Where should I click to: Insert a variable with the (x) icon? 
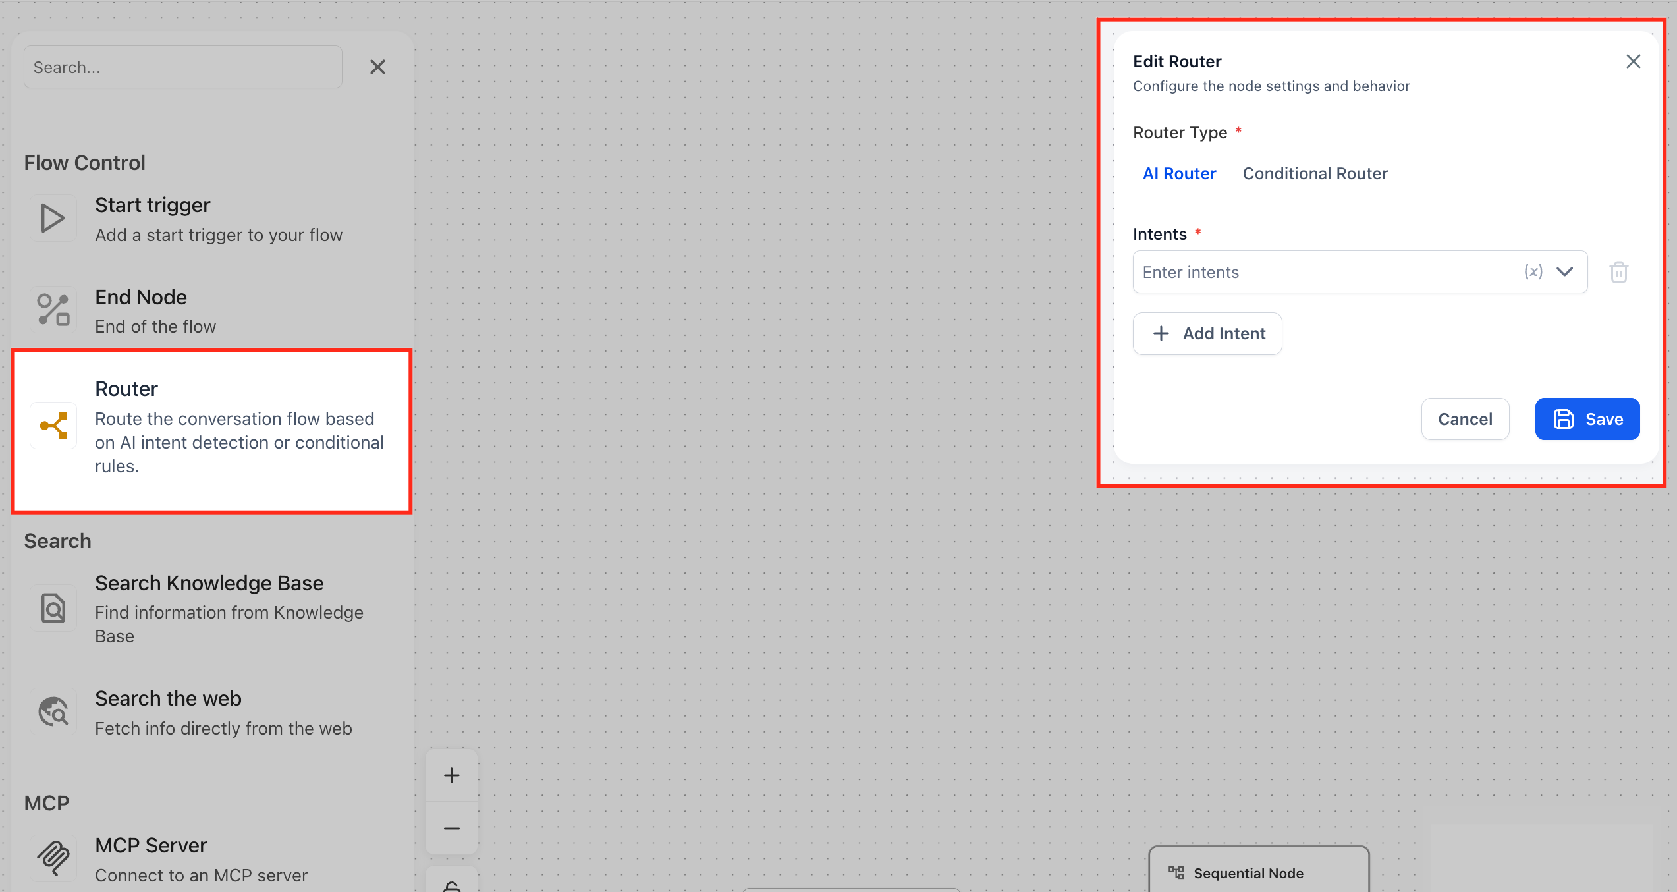1533,271
